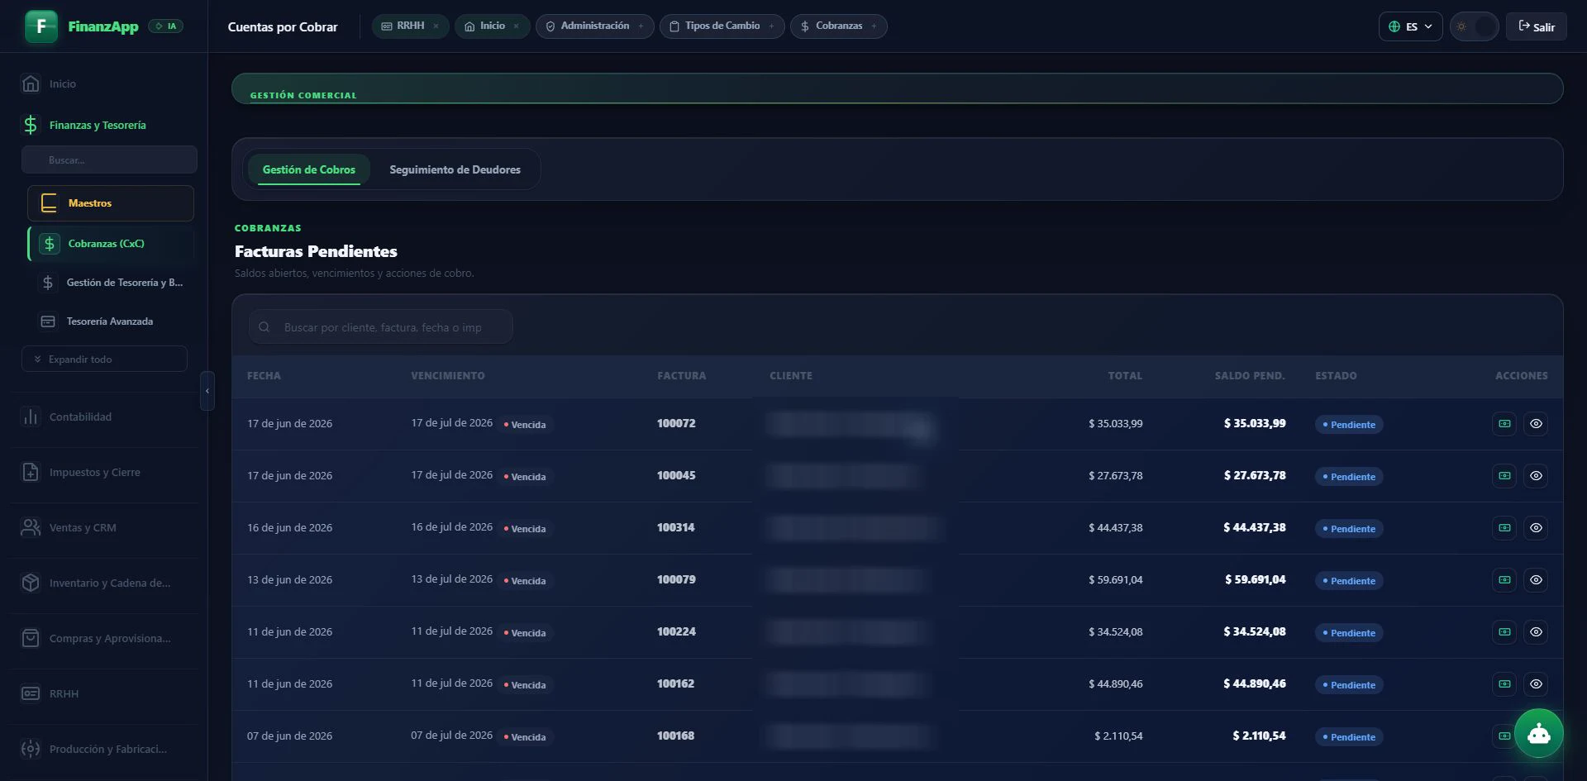Click the Buscar por cliente, factura search field

point(381,327)
